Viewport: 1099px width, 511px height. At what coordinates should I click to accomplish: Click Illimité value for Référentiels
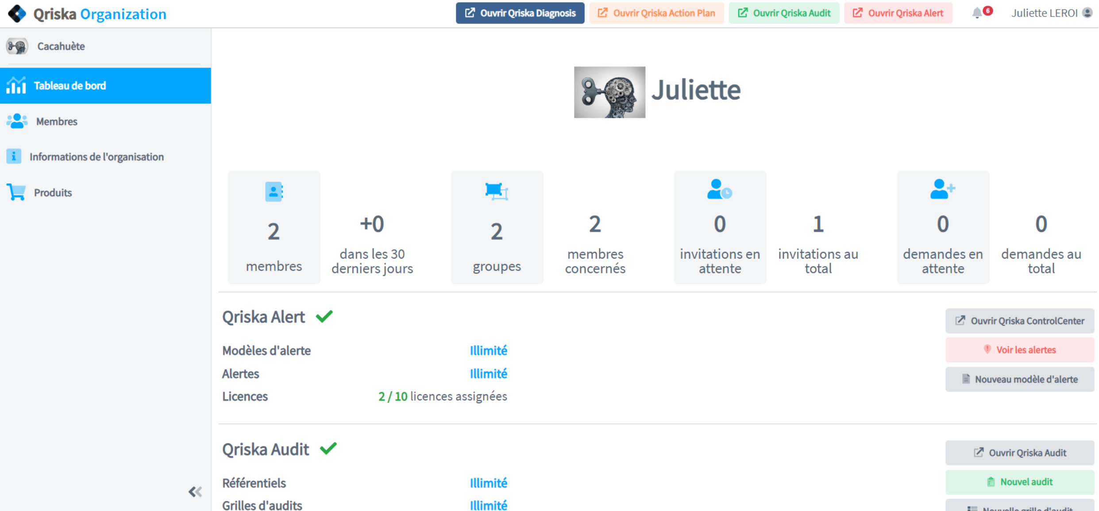[488, 483]
